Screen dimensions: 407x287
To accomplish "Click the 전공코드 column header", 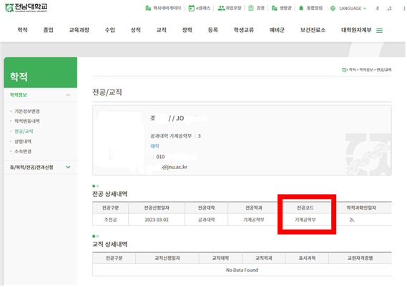I will pos(305,208).
